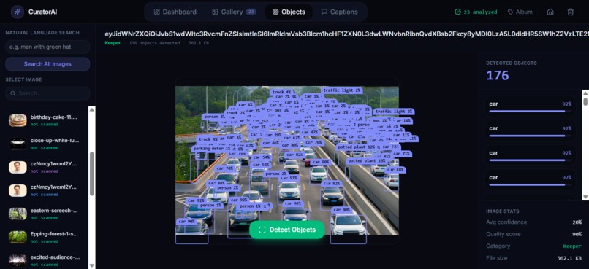Click the detected objects scrollbar down arrow
This screenshot has height=269, width=589.
point(585,198)
